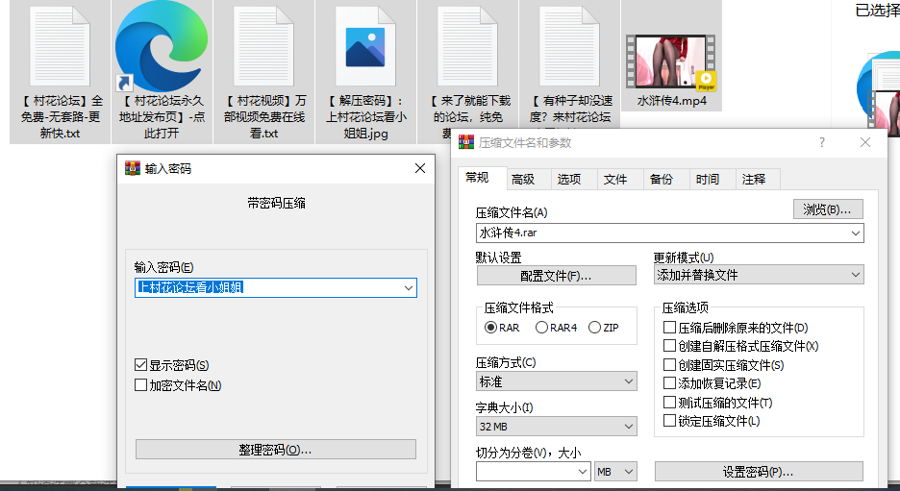Click the 压缩文件格式 group label
This screenshot has width=900, height=491.
pyautogui.click(x=518, y=308)
